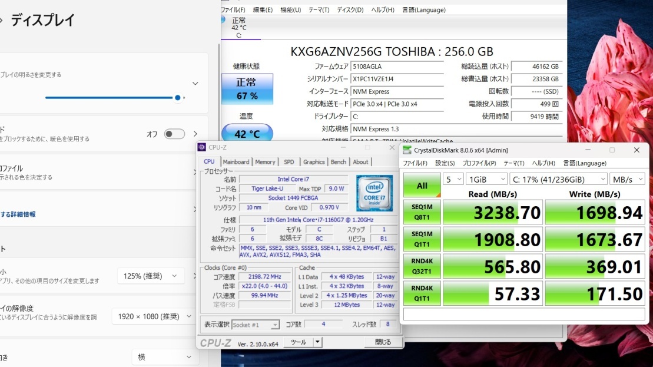Open CrystalDiskMark ヘルプ(H) menu
Screen dimensions: 653x367
pos(543,163)
